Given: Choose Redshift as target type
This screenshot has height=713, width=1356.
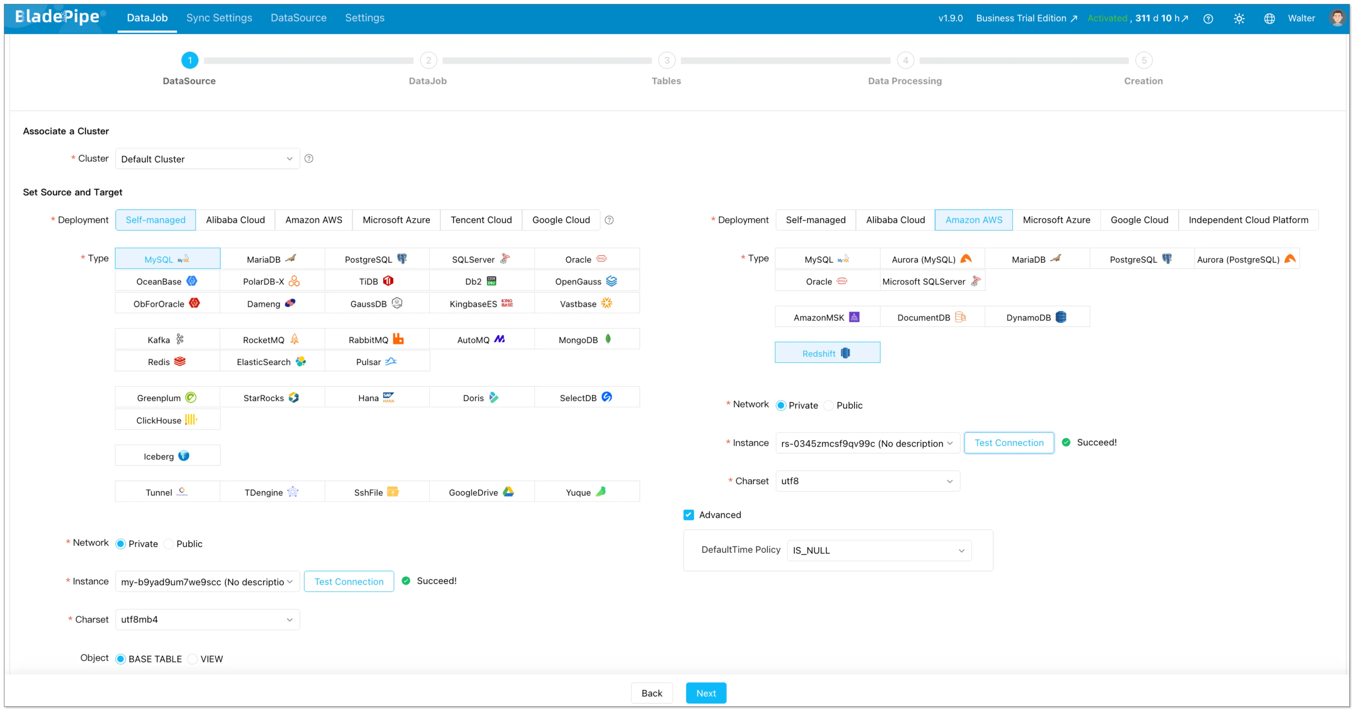Looking at the screenshot, I should pos(827,353).
